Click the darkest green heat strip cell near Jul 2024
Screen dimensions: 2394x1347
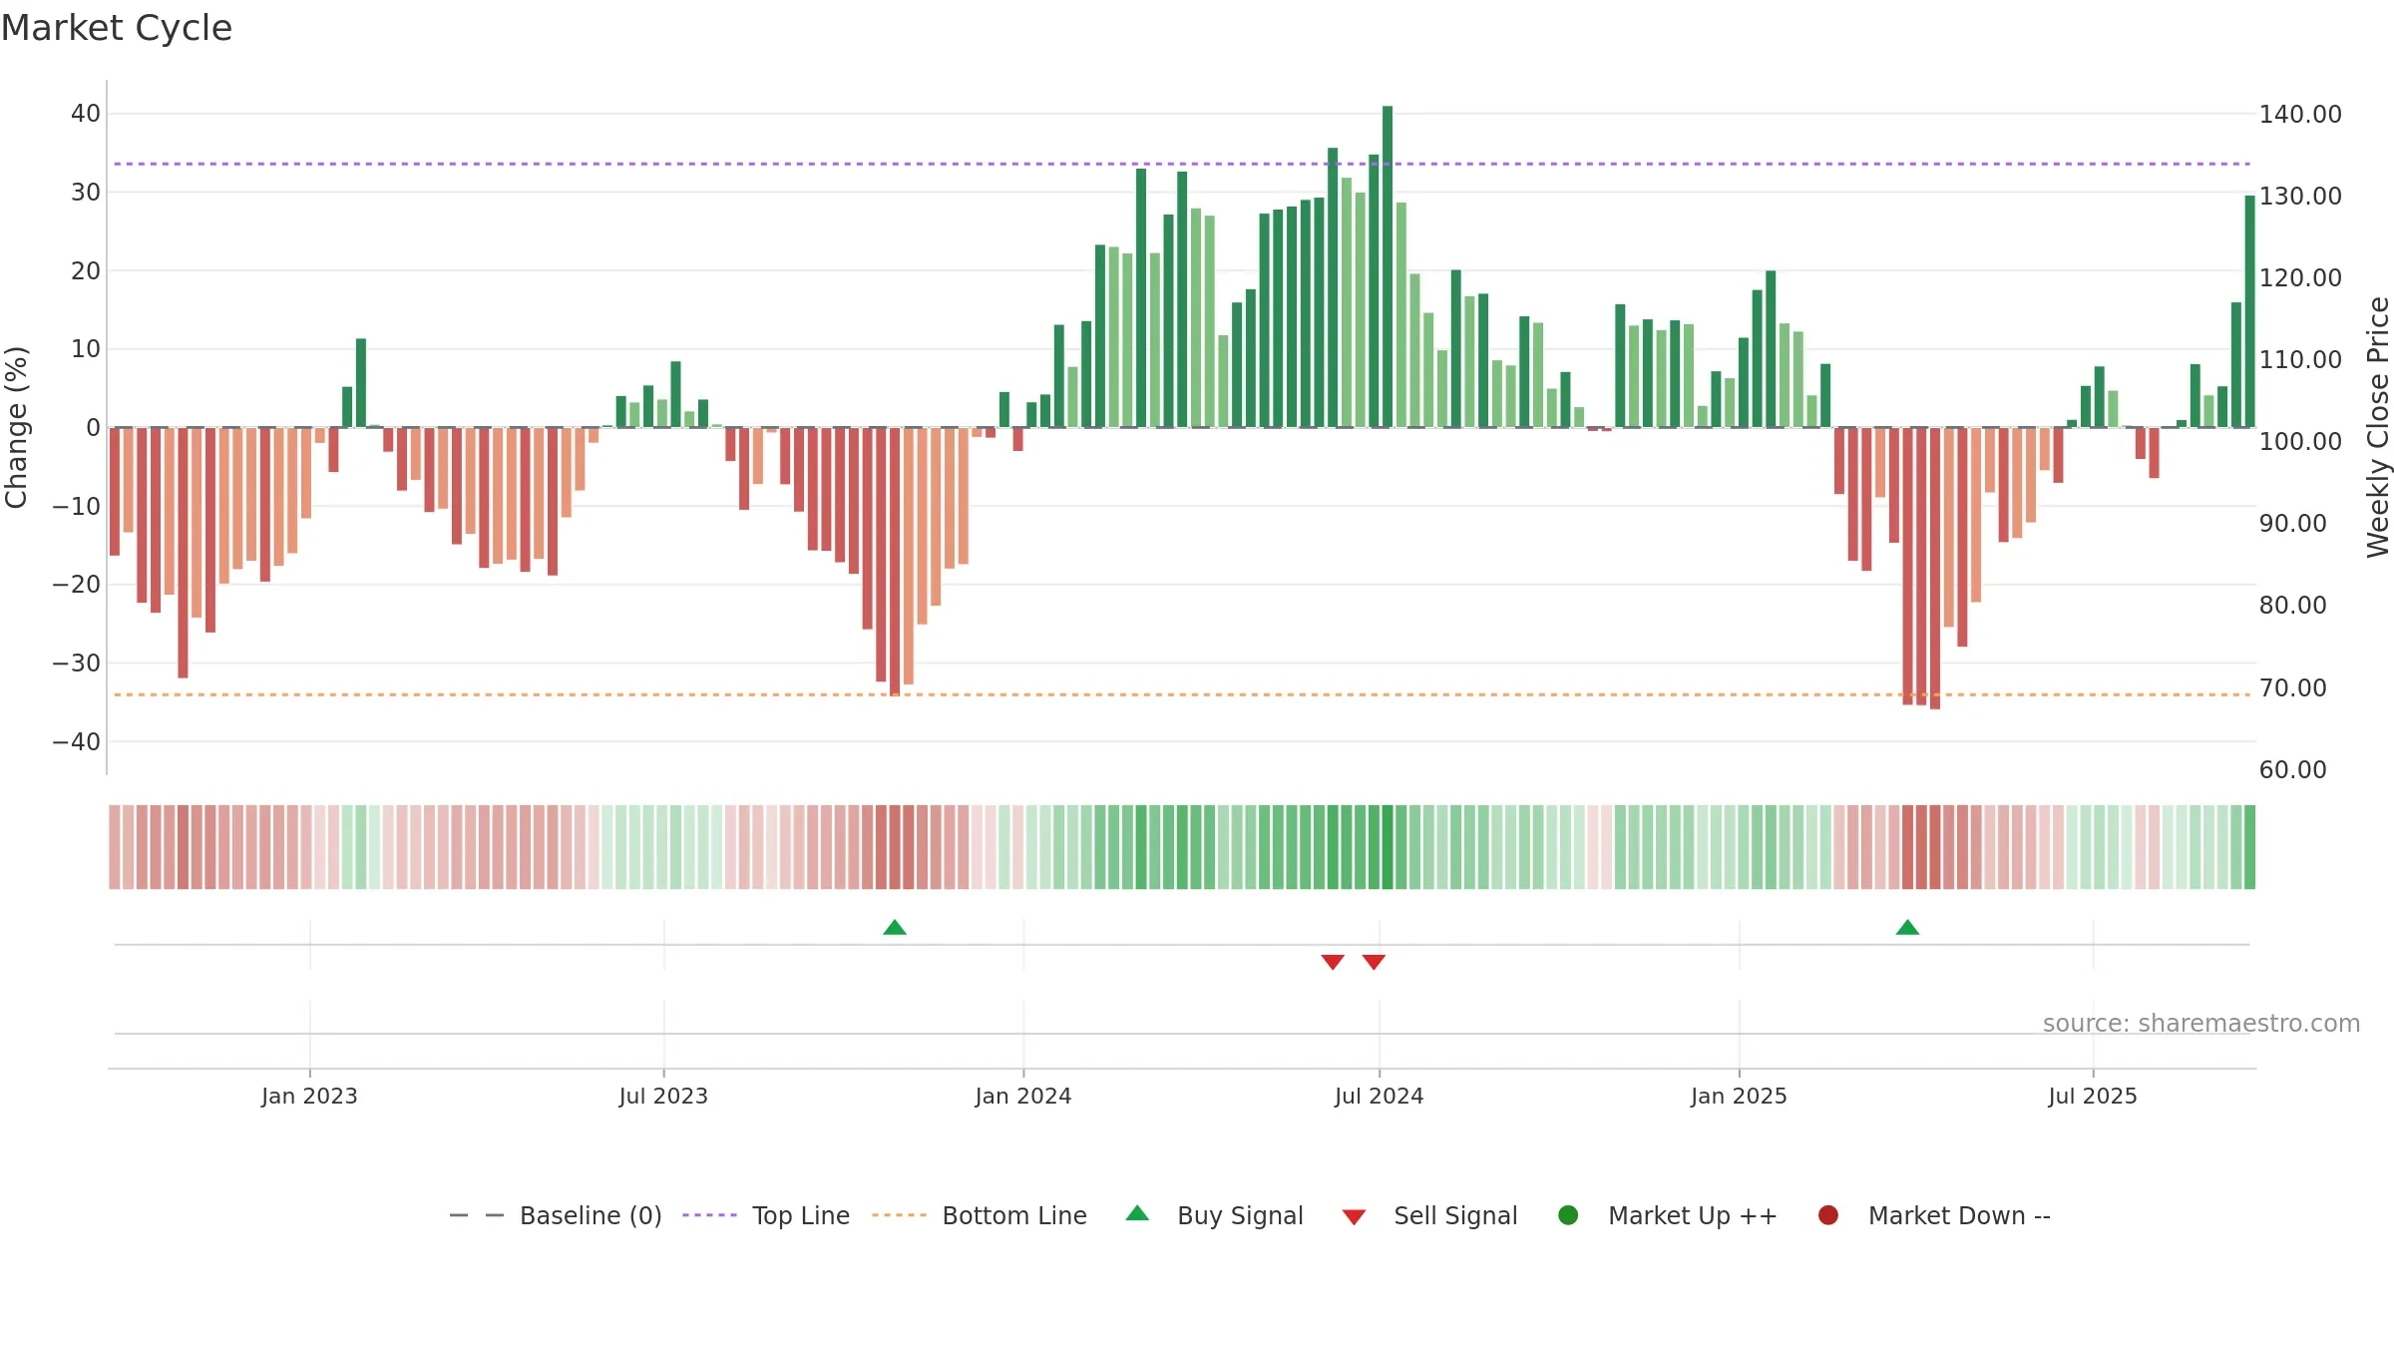1388,847
